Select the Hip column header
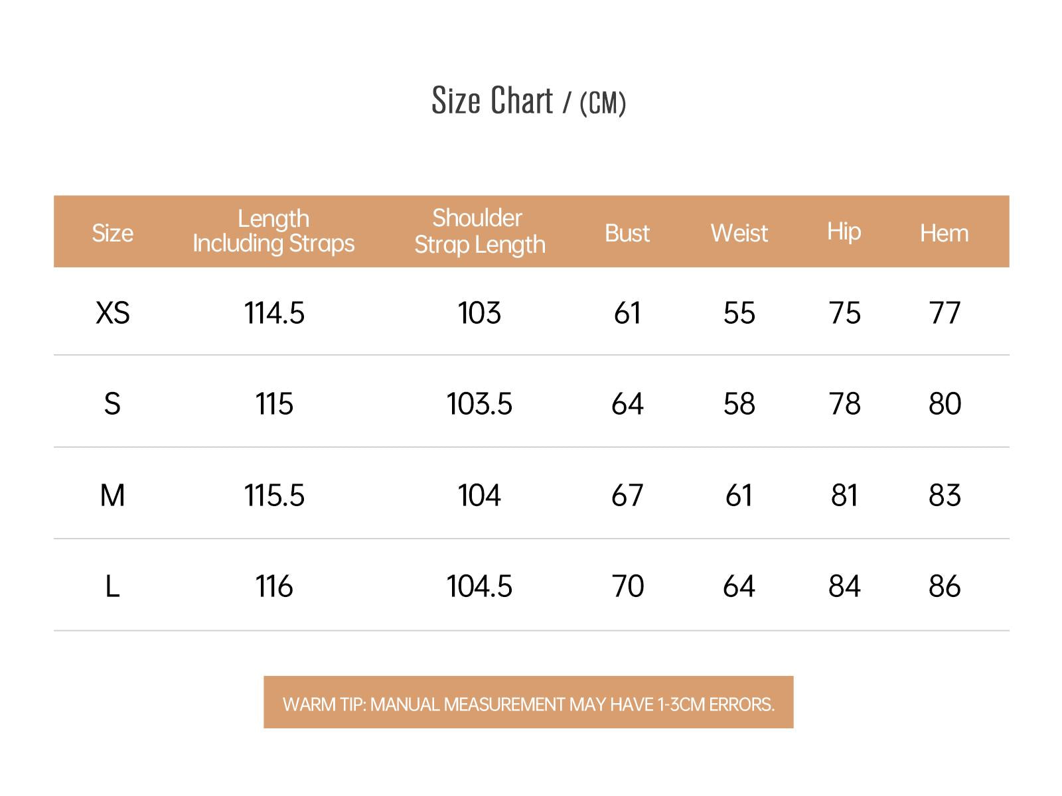 click(844, 232)
